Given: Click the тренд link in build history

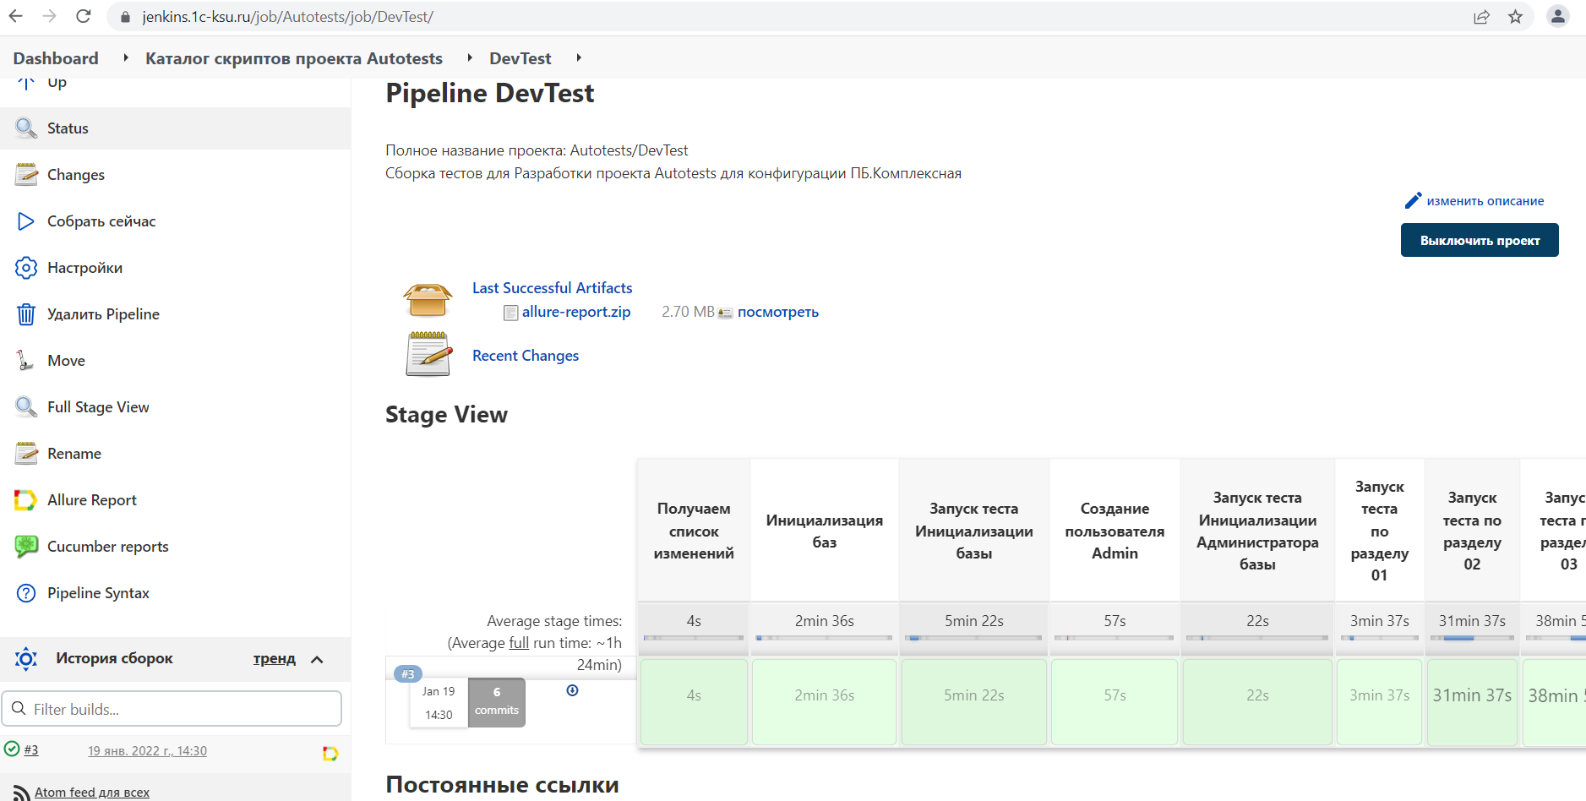Looking at the screenshot, I should coord(274,659).
